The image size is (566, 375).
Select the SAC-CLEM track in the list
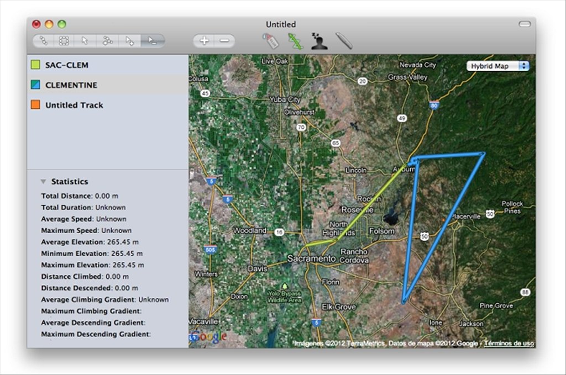108,65
